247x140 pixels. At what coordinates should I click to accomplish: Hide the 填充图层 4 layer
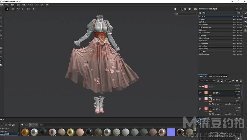coord(200,99)
